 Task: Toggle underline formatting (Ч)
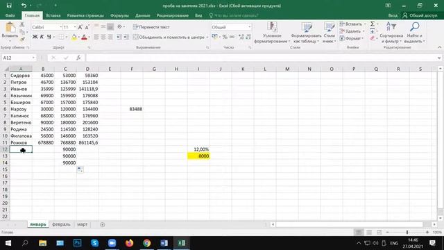click(49, 37)
